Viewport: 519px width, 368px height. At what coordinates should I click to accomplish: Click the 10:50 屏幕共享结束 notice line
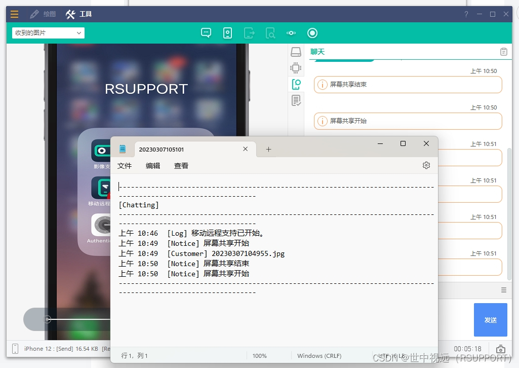click(184, 264)
